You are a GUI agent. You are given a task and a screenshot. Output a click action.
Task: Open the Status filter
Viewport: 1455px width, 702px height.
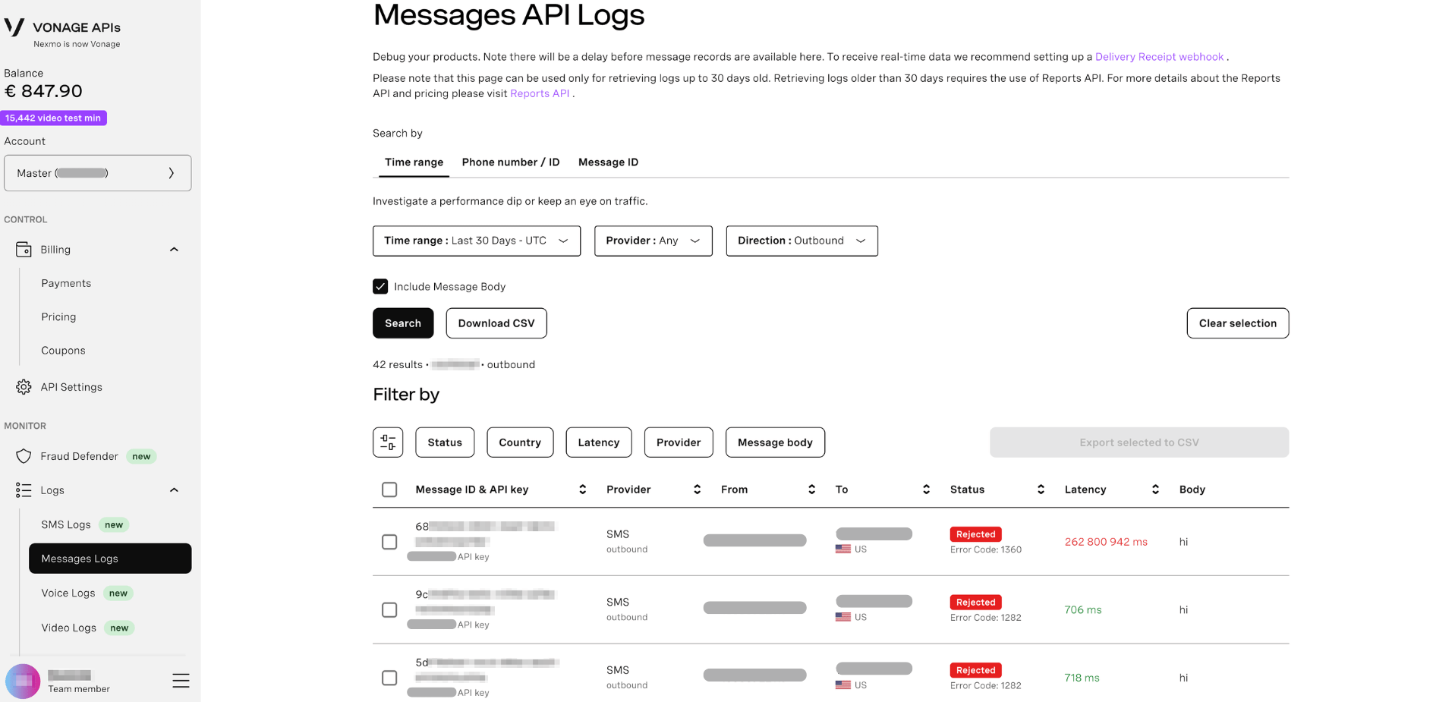point(445,442)
